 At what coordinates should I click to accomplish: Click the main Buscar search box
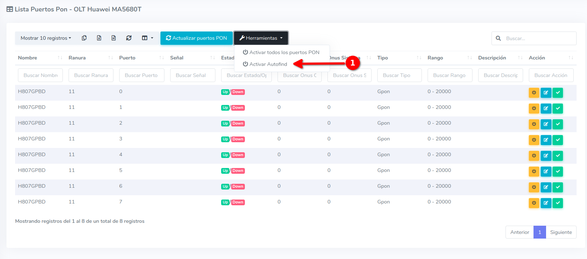coord(537,38)
